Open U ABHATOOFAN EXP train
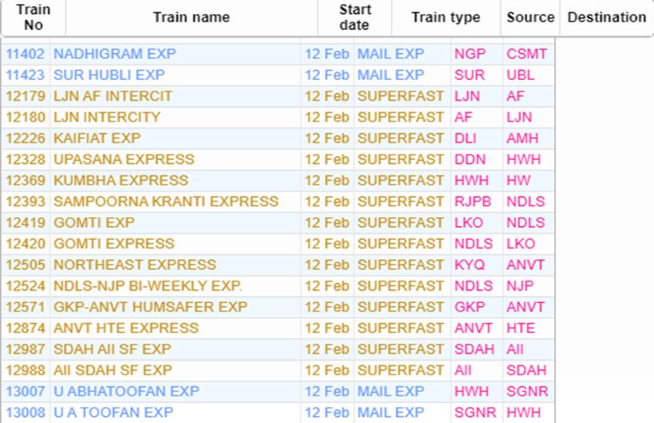The image size is (654, 423). click(126, 391)
